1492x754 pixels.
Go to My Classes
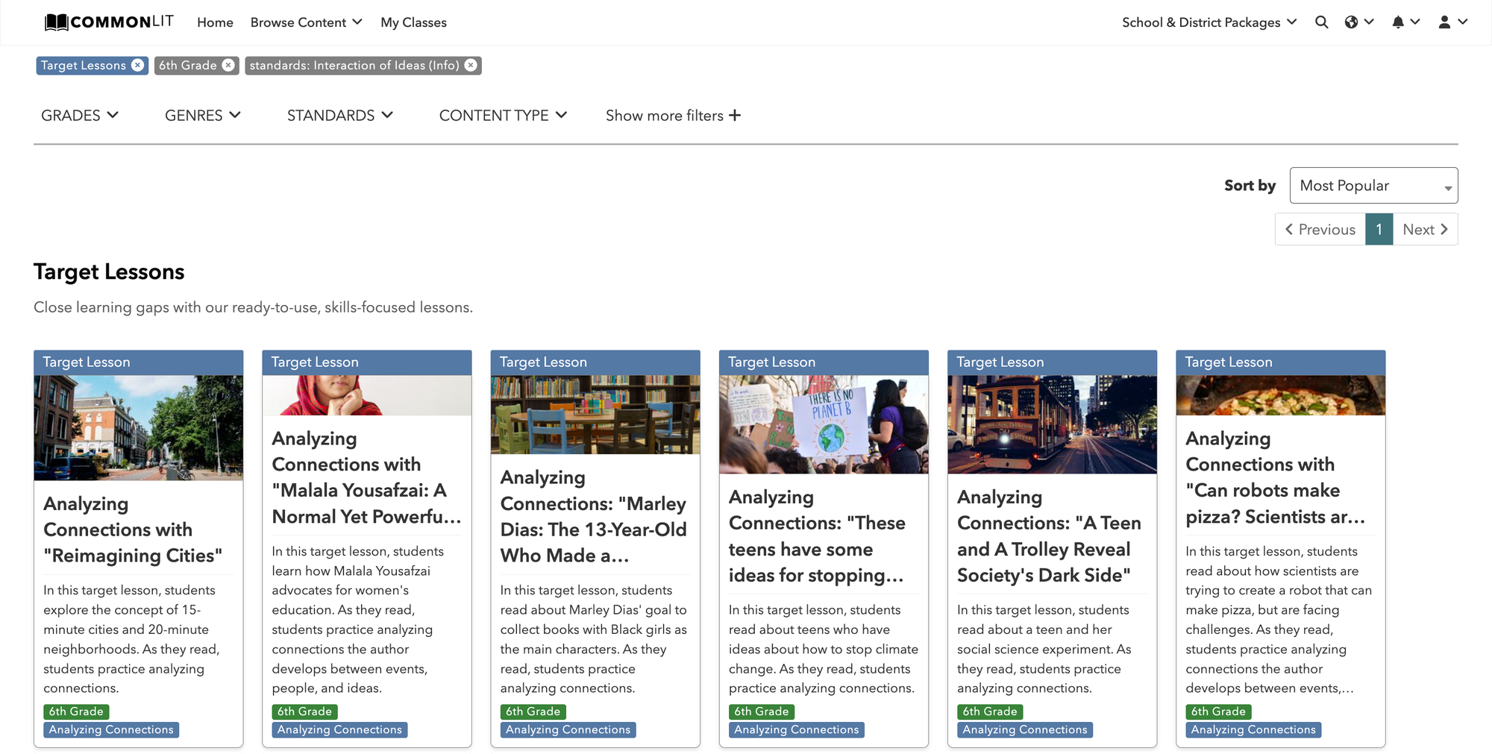tap(413, 22)
